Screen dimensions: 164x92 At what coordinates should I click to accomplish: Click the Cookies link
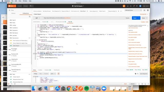click(143, 22)
